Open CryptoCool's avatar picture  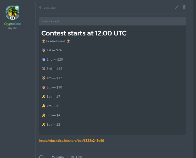tap(12, 12)
